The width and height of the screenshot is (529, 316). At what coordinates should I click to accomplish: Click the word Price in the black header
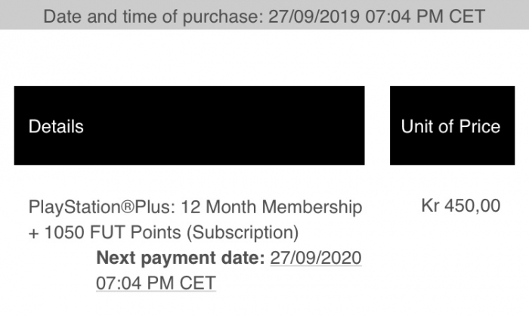480,126
